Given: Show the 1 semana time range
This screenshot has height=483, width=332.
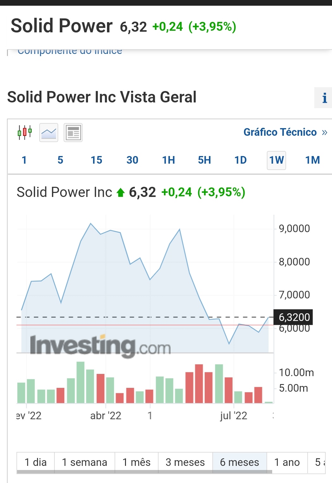Looking at the screenshot, I should tap(85, 462).
